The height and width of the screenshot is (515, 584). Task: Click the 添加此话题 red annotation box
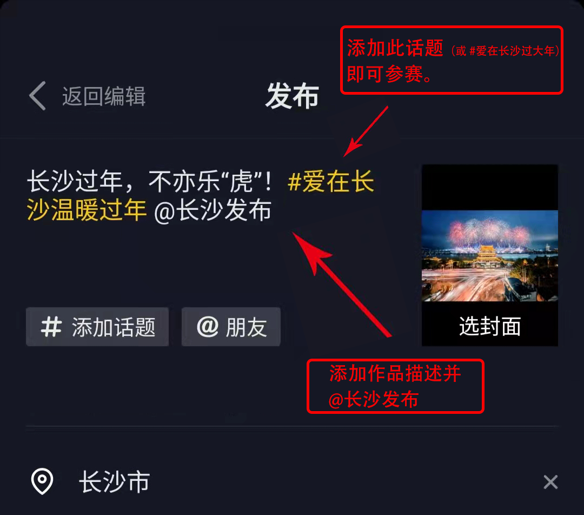coord(452,60)
